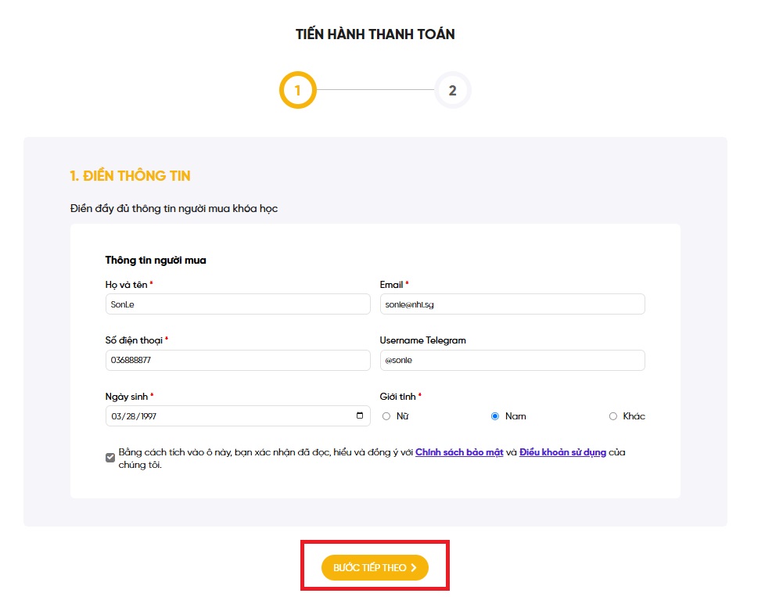Edit the Số điện thoại phone field
Image resolution: width=765 pixels, height=597 pixels.
point(238,361)
